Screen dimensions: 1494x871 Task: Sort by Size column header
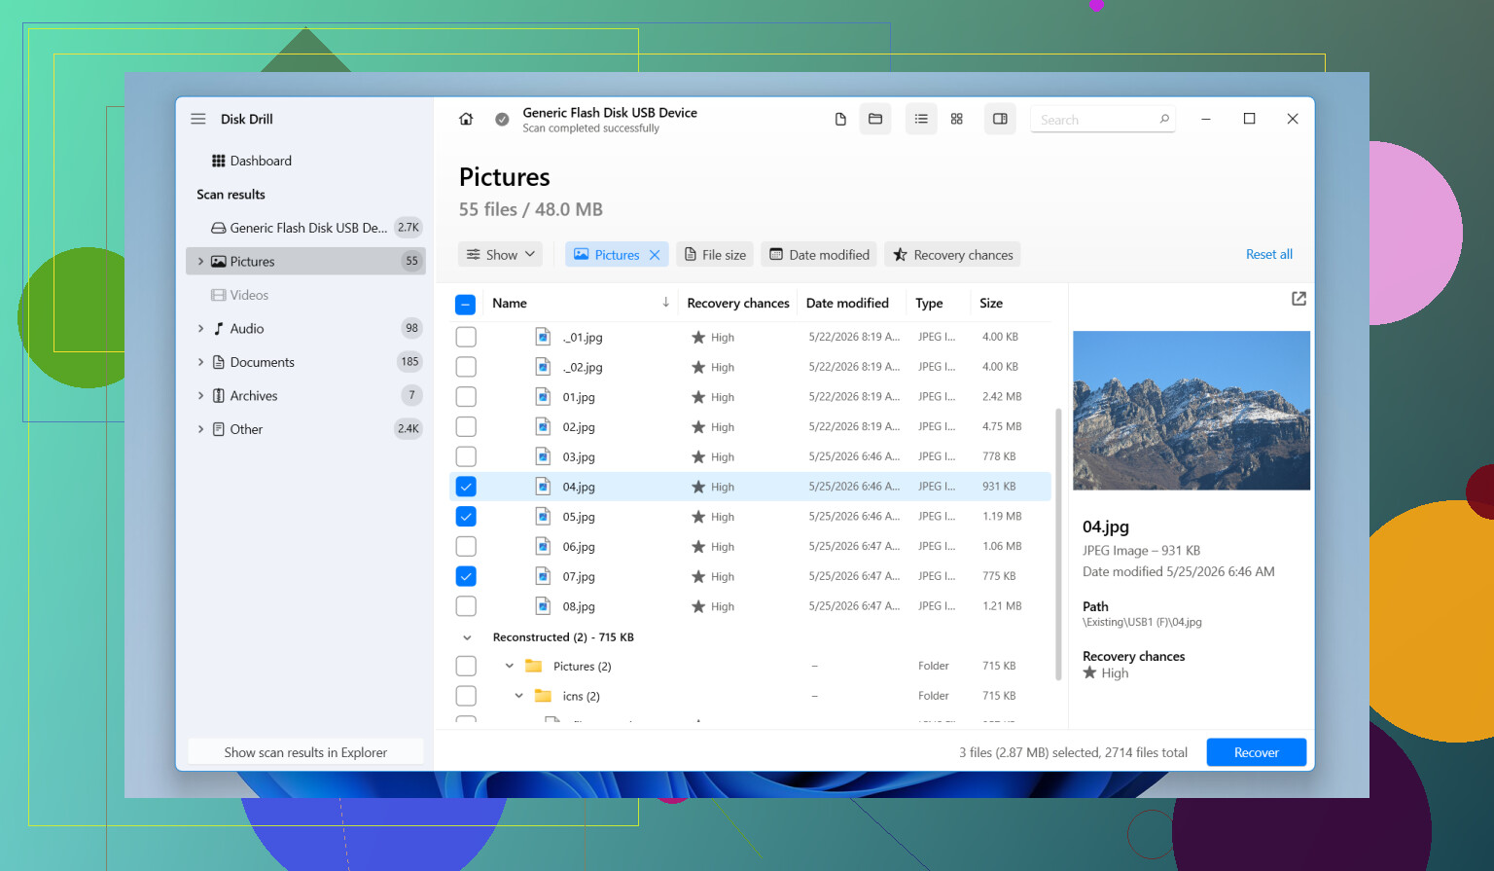(991, 303)
